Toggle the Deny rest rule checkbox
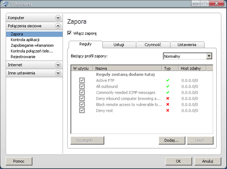 82,110
